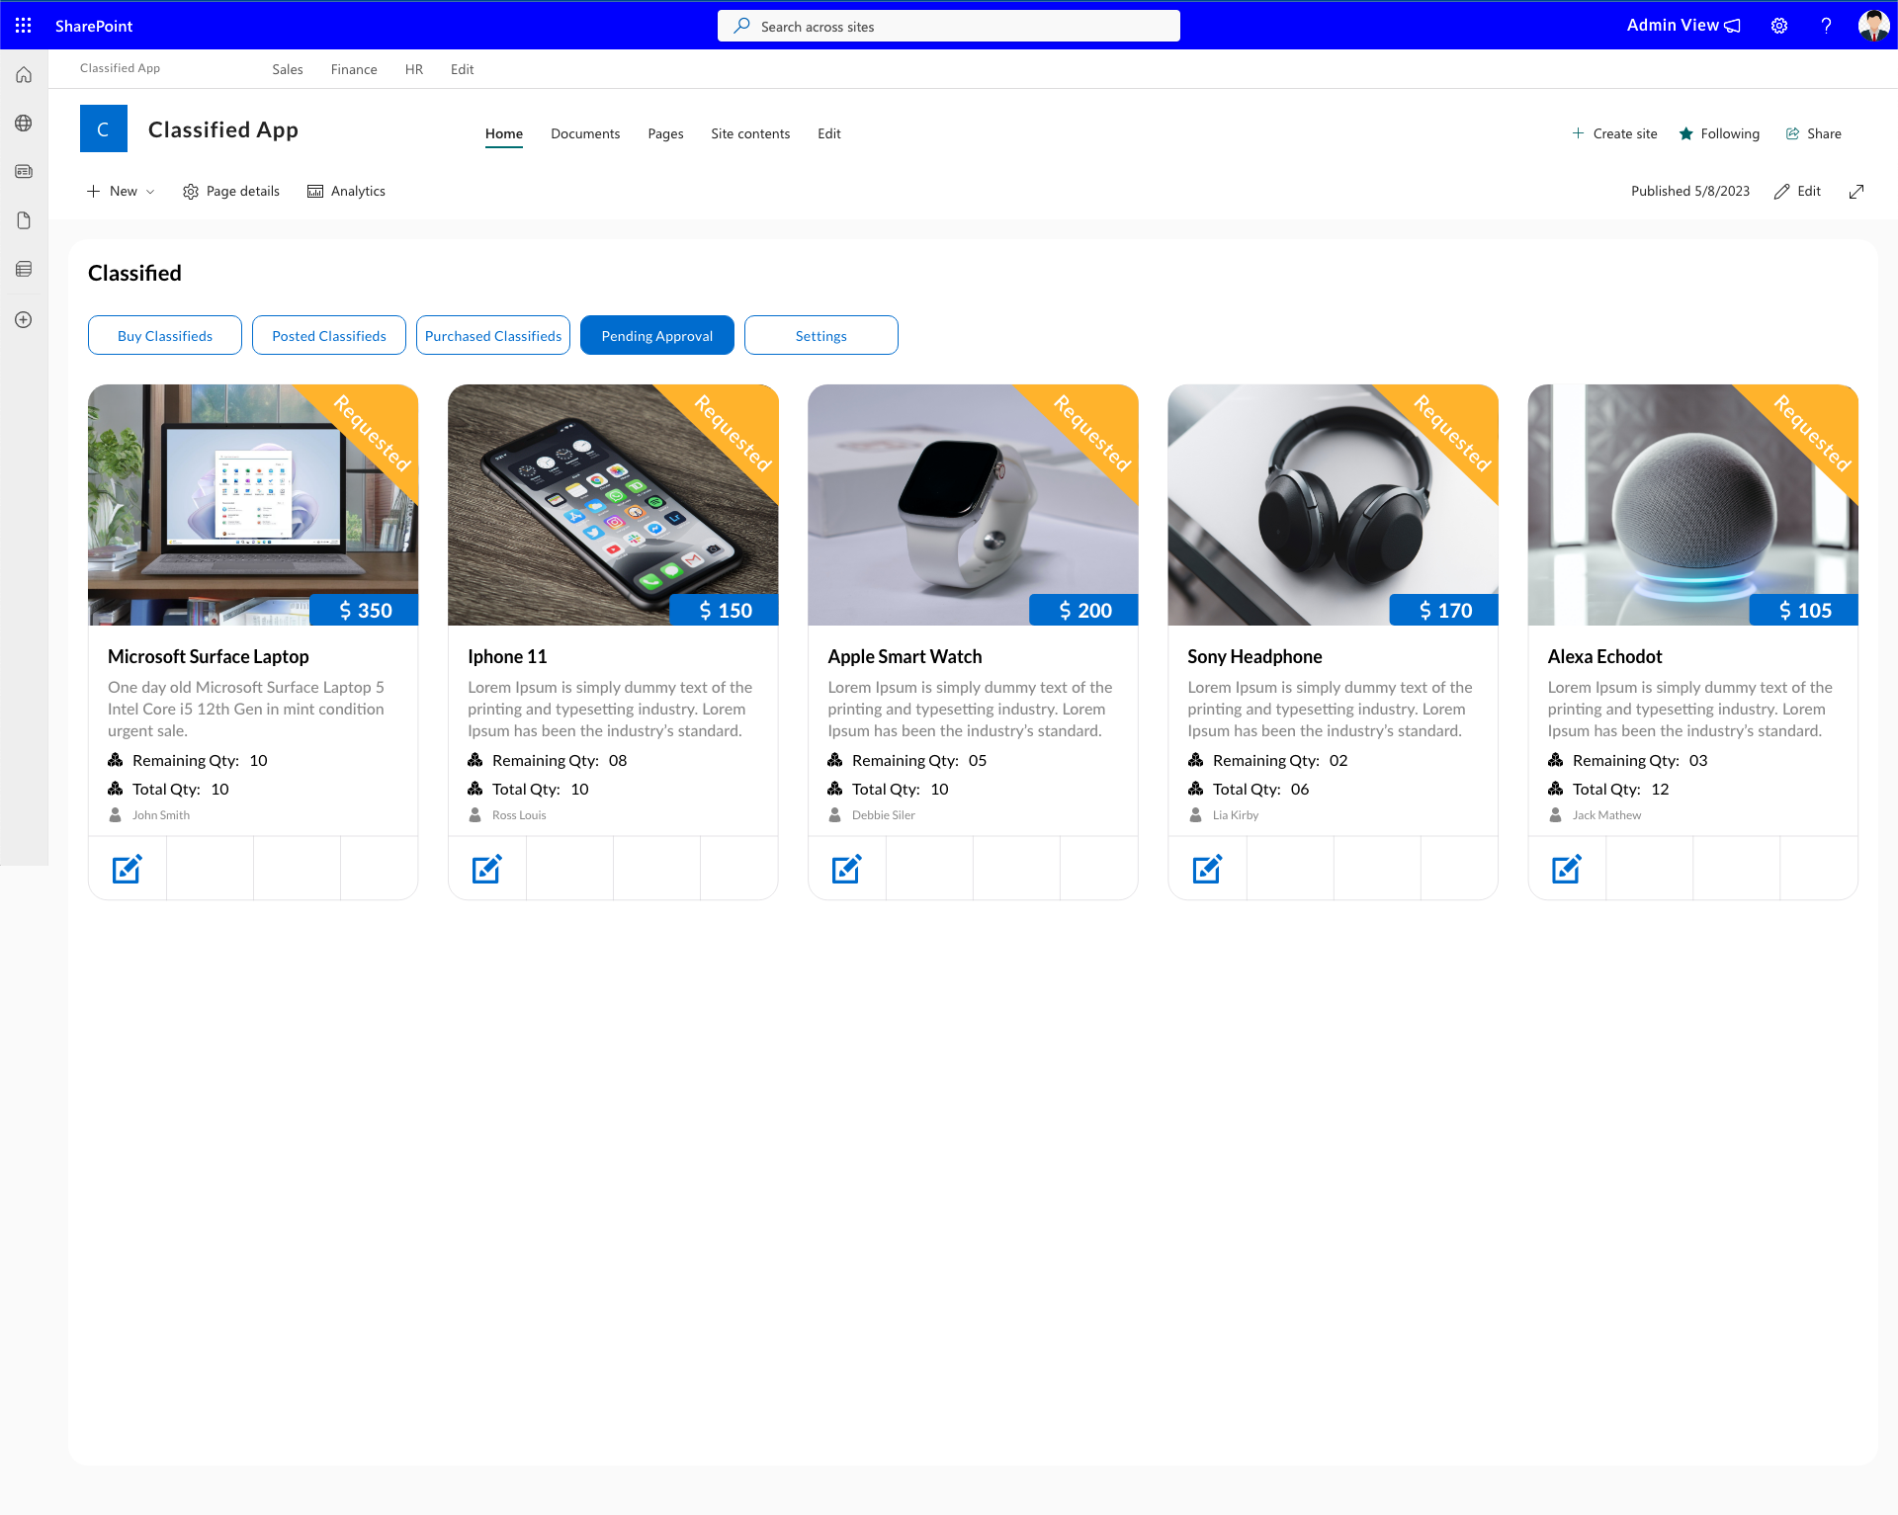The image size is (1898, 1515).
Task: Open the lists icon in left rail
Action: [x=24, y=269]
